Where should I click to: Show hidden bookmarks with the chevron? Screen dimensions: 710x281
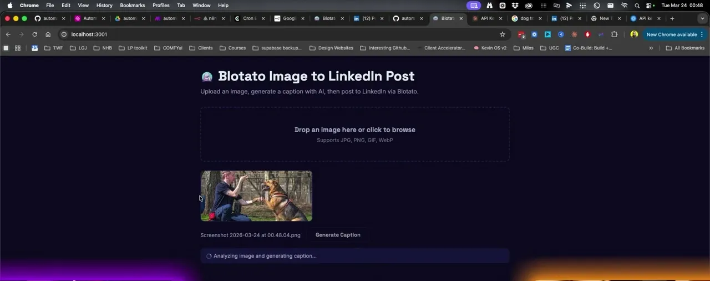(x=651, y=48)
